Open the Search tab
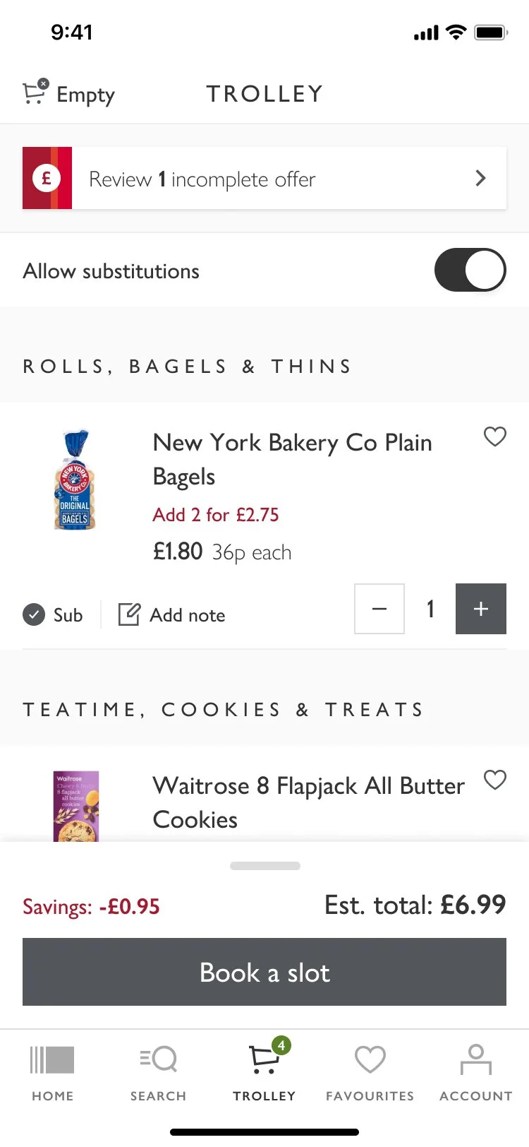This screenshot has height=1147, width=529. tap(158, 1072)
